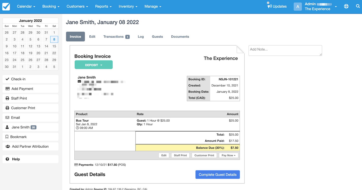Expand the Calendar menu
Viewport: 362px width, 190px height.
(x=26, y=7)
